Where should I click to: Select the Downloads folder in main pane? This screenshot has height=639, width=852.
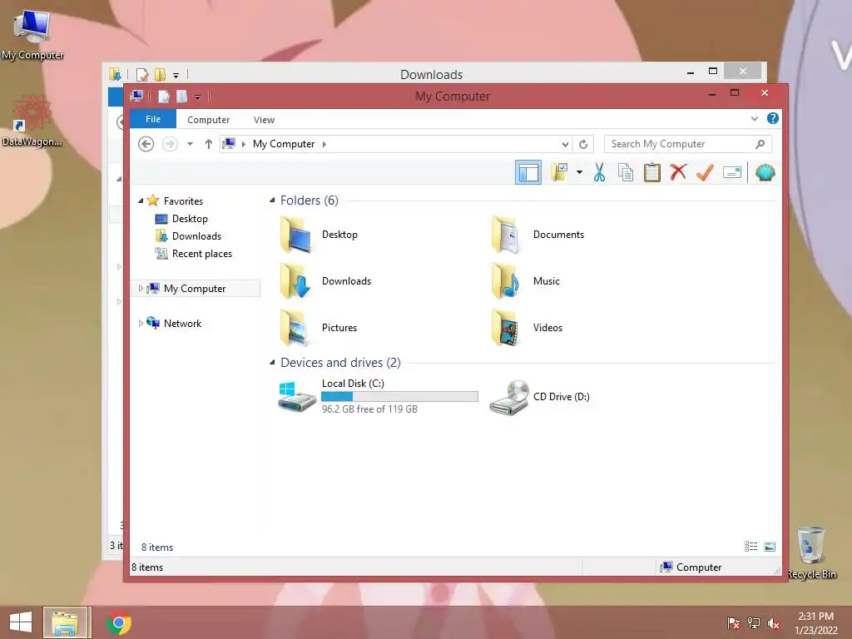(x=325, y=281)
